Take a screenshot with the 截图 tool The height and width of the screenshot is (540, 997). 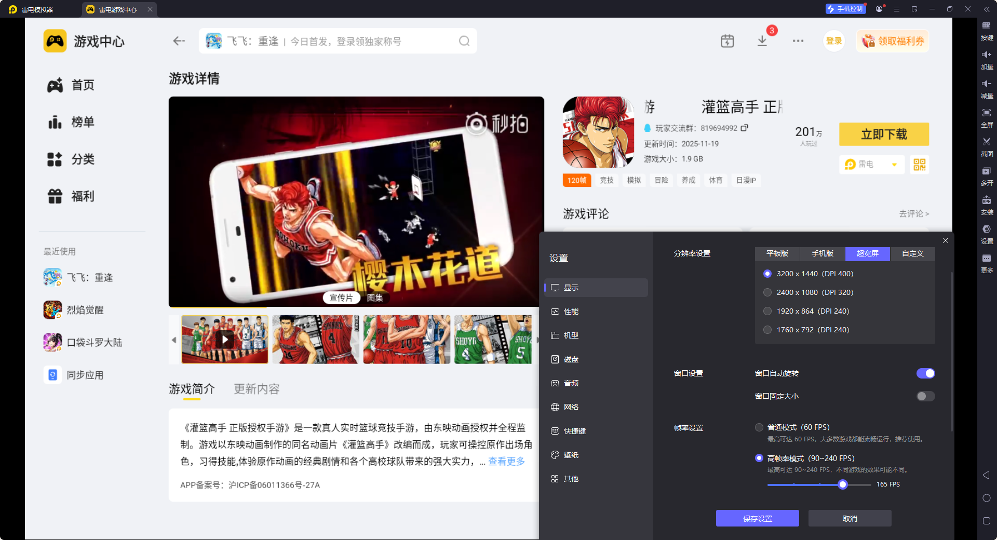pos(987,147)
